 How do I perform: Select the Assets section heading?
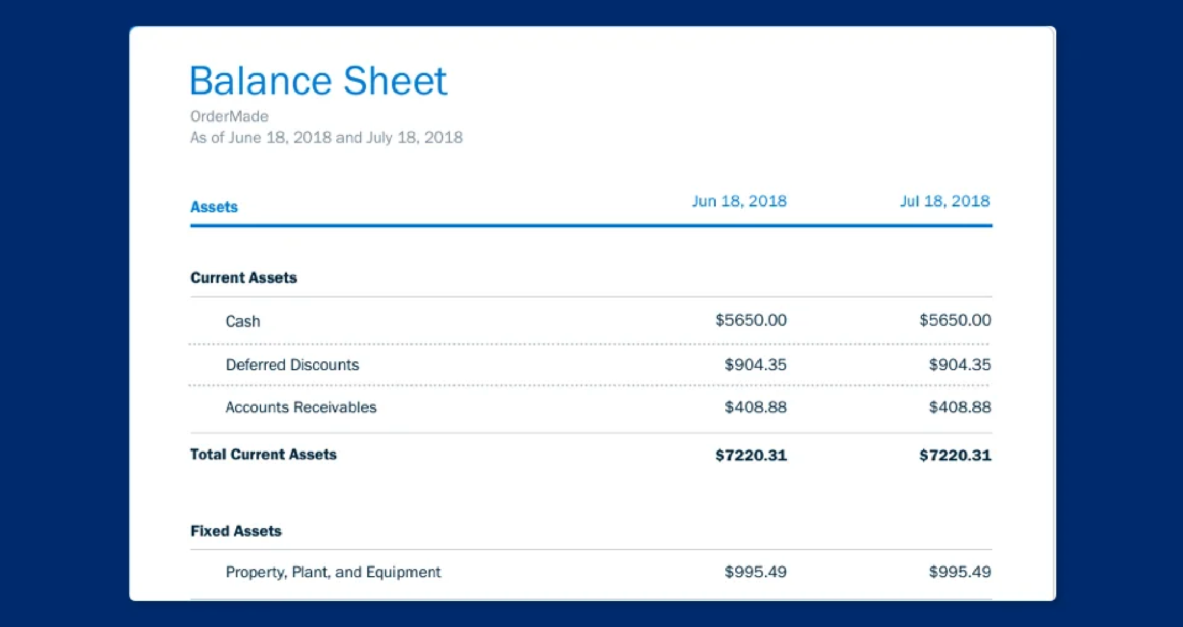(214, 207)
